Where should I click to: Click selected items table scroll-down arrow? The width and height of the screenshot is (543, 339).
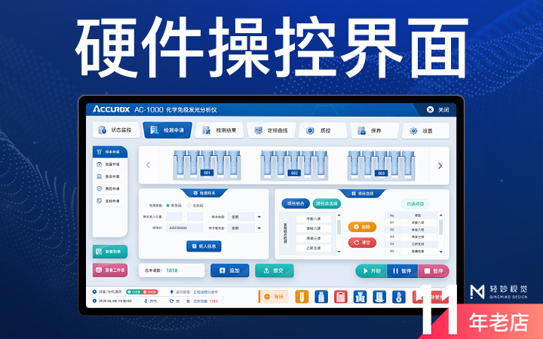tap(441, 252)
